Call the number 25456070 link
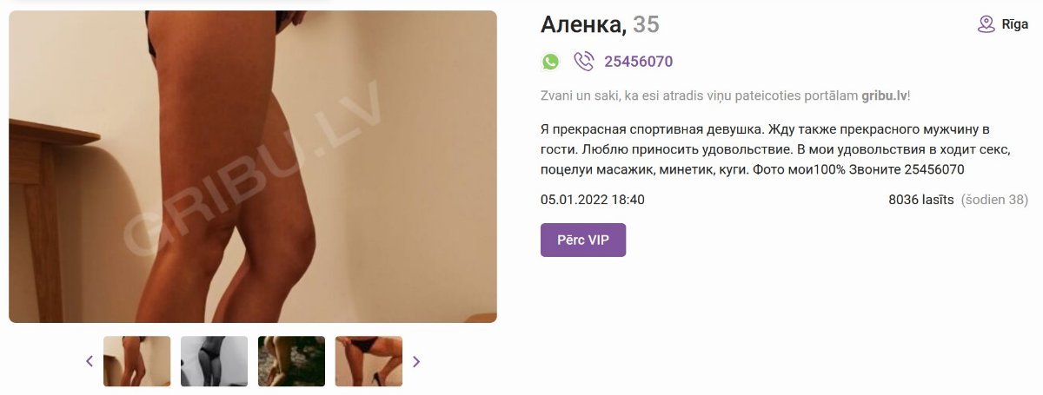This screenshot has width=1043, height=395. click(x=638, y=62)
